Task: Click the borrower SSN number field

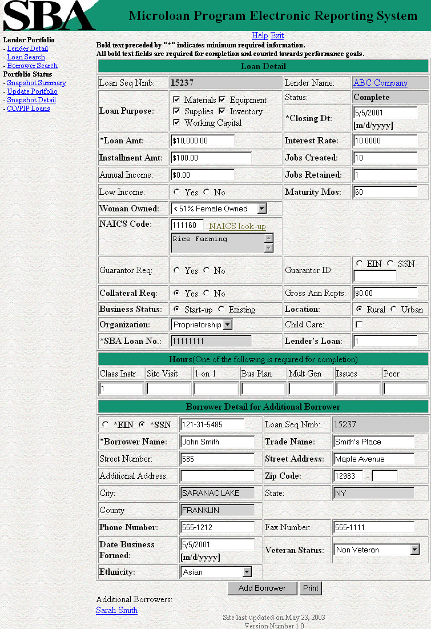Action: tap(212, 424)
